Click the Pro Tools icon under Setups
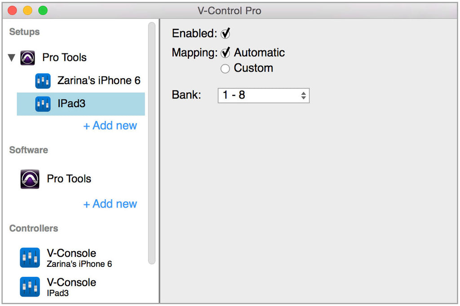The image size is (460, 306). (27, 58)
